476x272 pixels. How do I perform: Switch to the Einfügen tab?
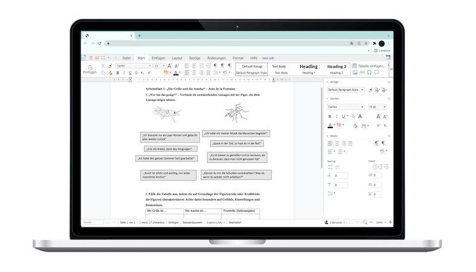click(x=158, y=58)
